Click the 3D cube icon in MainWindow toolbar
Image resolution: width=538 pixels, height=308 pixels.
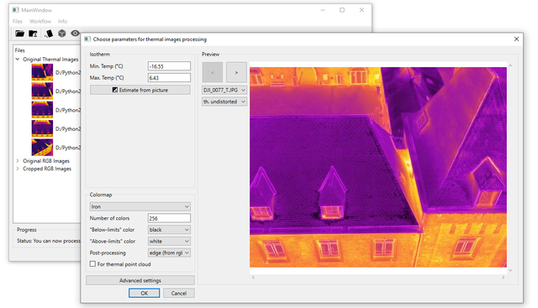tap(61, 34)
